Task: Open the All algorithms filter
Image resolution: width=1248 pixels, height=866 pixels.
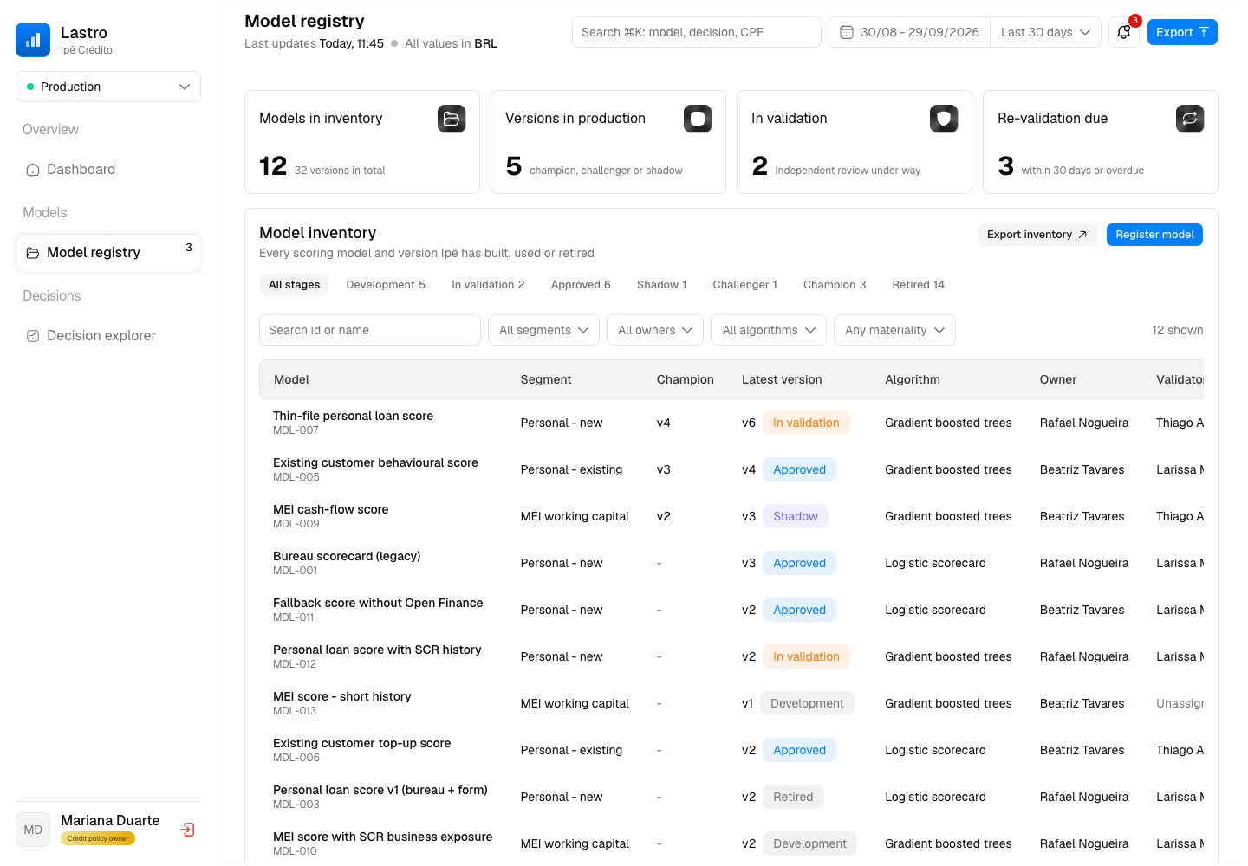Action: pyautogui.click(x=769, y=330)
